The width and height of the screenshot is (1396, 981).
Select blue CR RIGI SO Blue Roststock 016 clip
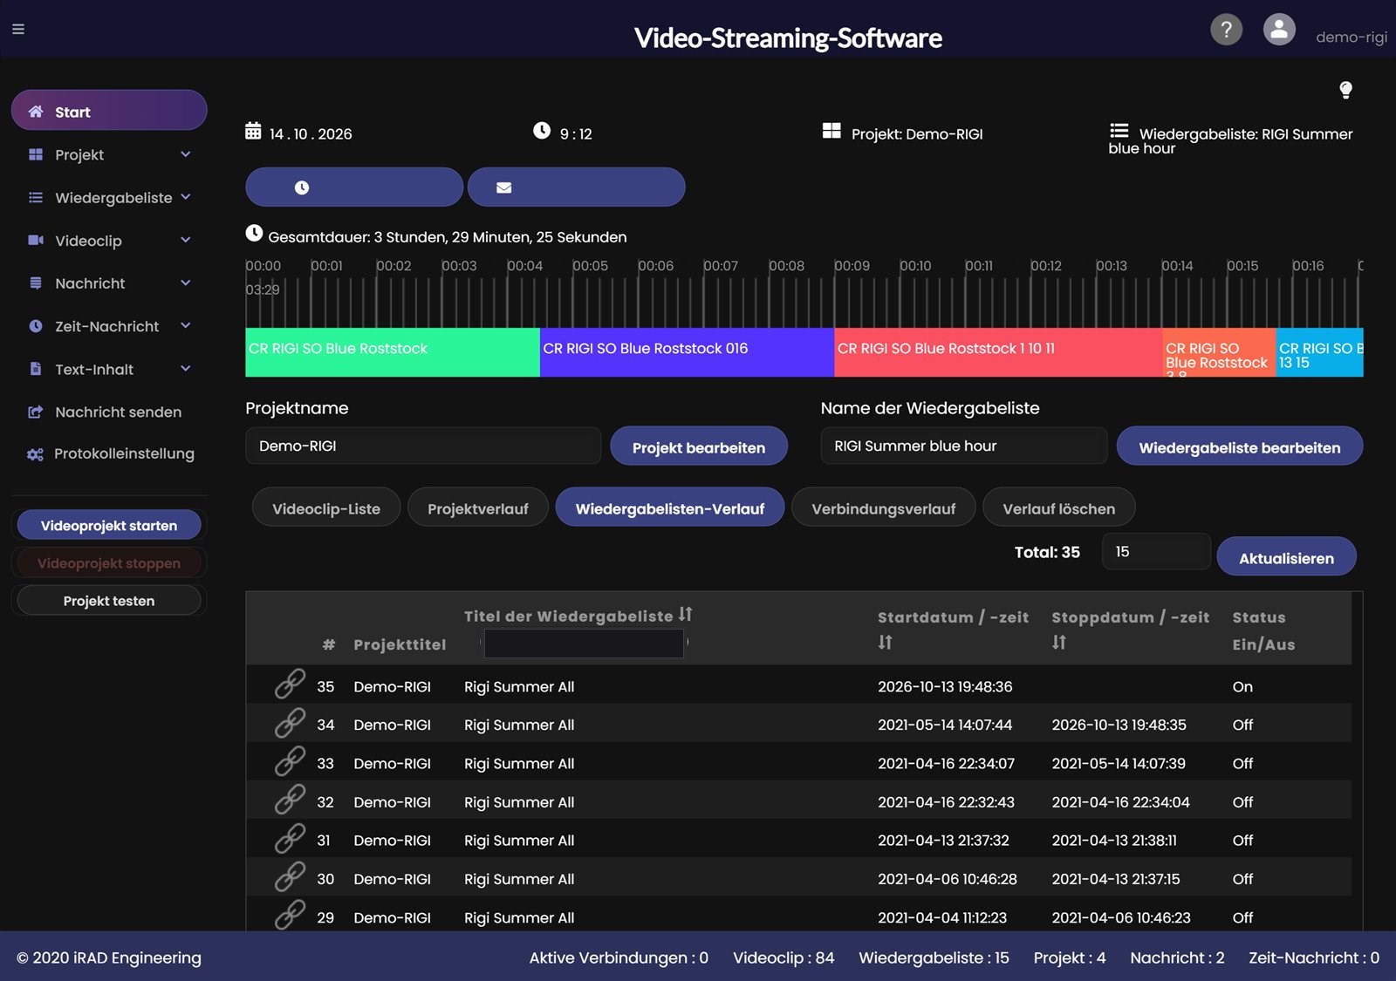click(x=688, y=352)
